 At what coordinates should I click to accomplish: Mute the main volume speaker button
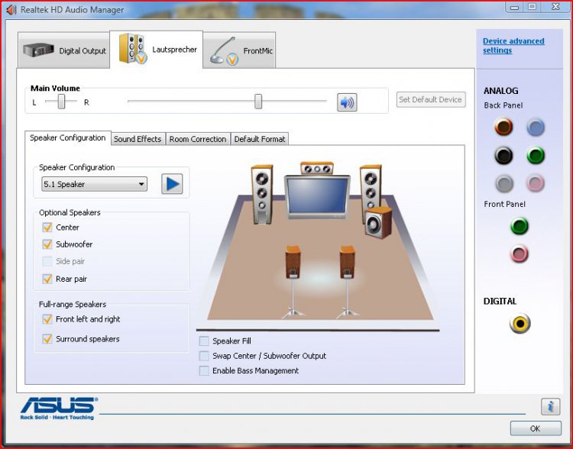347,102
